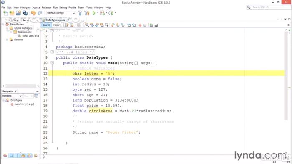Click the Profile Project clock icon
This screenshot has width=292, height=164.
(x=111, y=13)
